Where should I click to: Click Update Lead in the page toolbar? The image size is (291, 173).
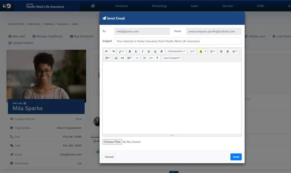coord(255,37)
